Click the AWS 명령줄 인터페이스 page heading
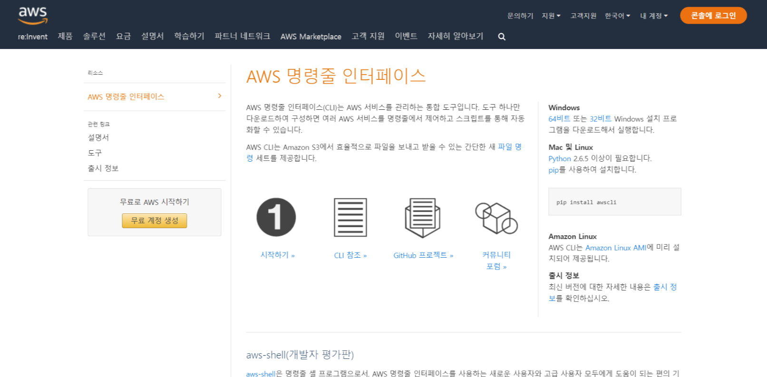Viewport: 767px width, 377px height. pyautogui.click(x=336, y=76)
